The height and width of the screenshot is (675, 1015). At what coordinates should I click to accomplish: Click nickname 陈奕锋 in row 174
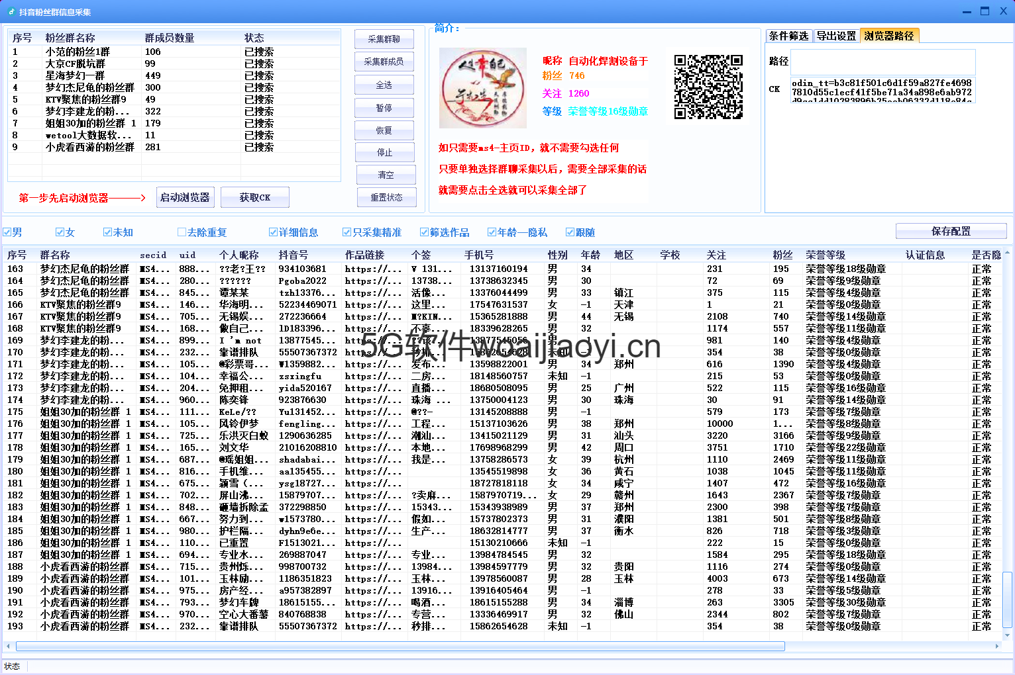[x=234, y=400]
